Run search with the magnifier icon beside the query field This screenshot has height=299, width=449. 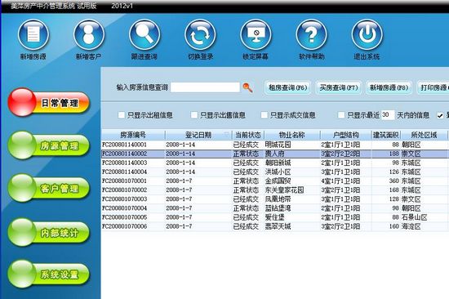click(247, 87)
